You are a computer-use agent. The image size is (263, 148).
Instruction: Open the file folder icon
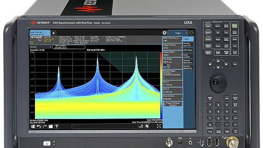[50, 126]
